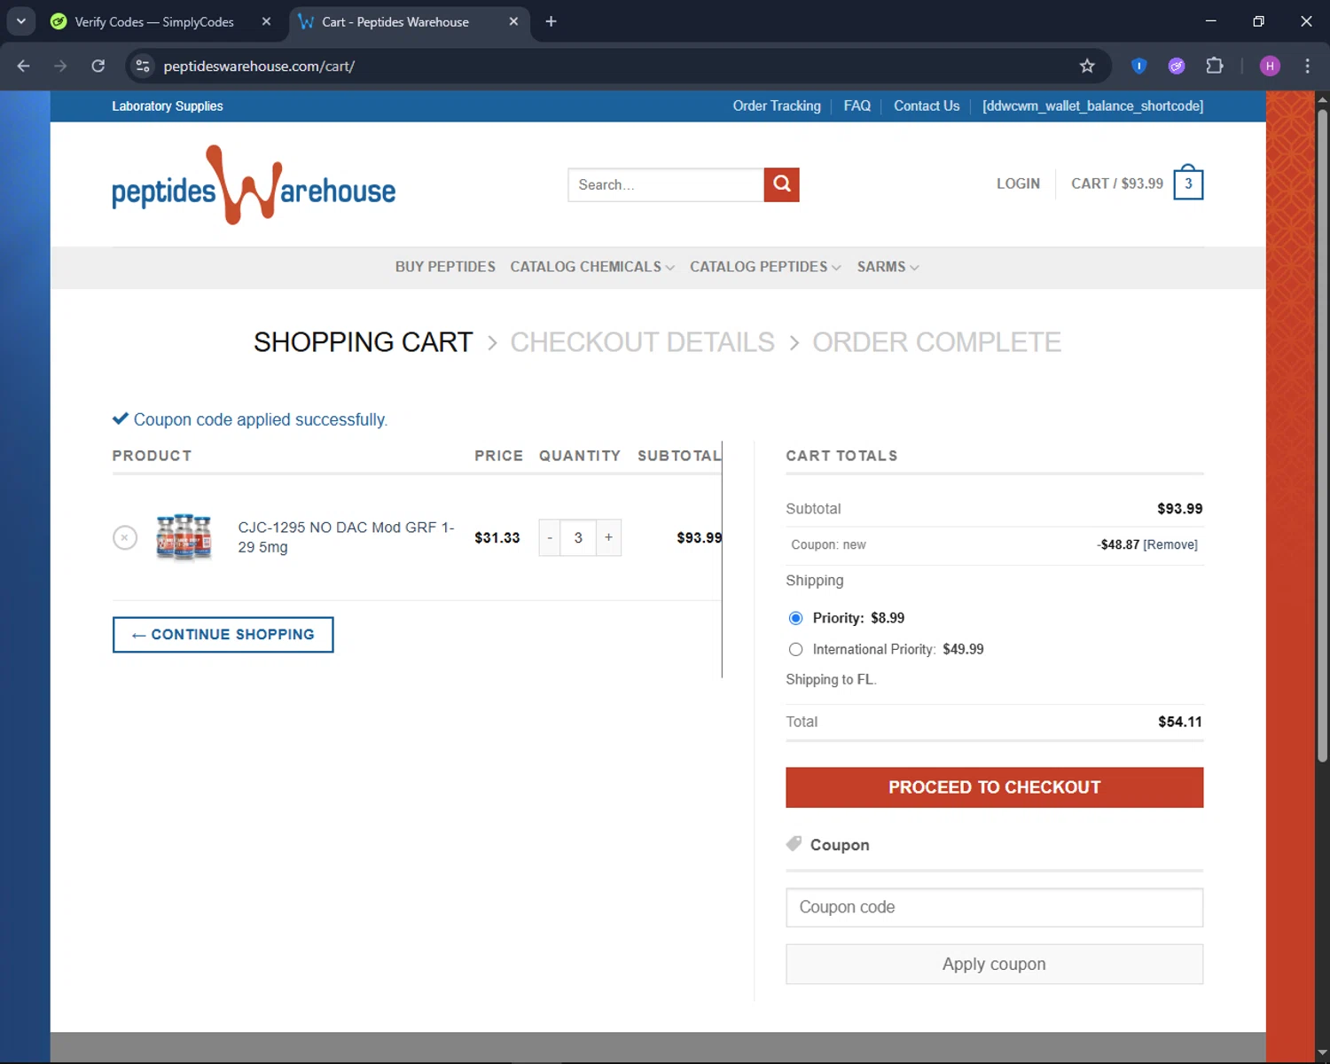This screenshot has width=1330, height=1064.
Task: Open the Buy Peptides menu item
Action: click(x=445, y=267)
